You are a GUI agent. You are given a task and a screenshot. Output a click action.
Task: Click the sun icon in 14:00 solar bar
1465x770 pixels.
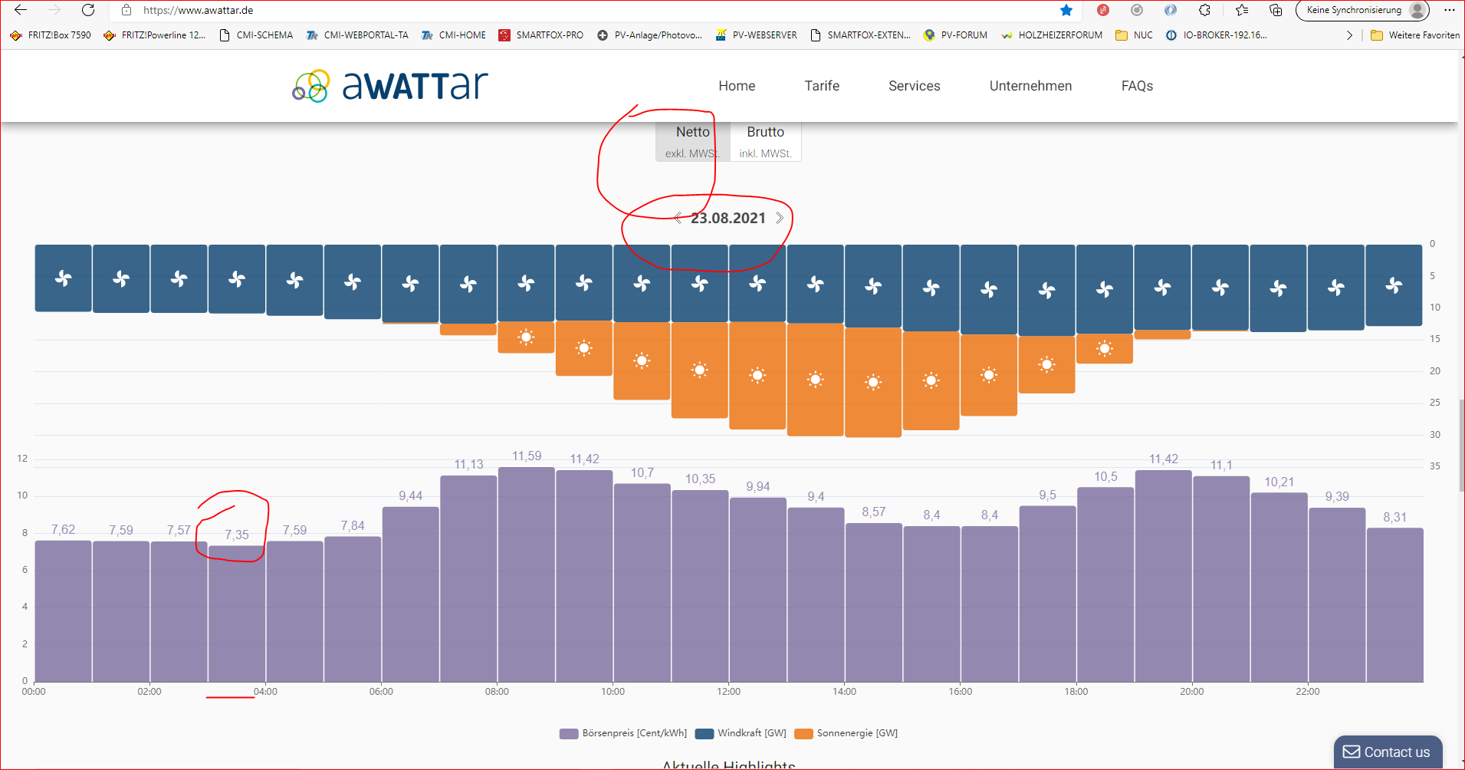(x=873, y=382)
